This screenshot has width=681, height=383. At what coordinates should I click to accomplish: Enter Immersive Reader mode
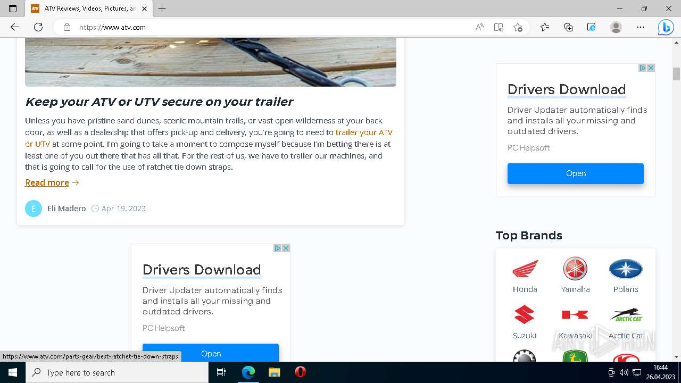pyautogui.click(x=499, y=27)
